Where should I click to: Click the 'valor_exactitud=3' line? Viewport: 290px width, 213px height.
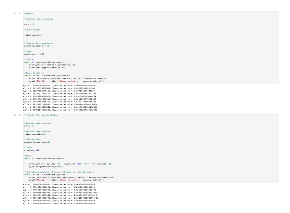click(x=35, y=134)
